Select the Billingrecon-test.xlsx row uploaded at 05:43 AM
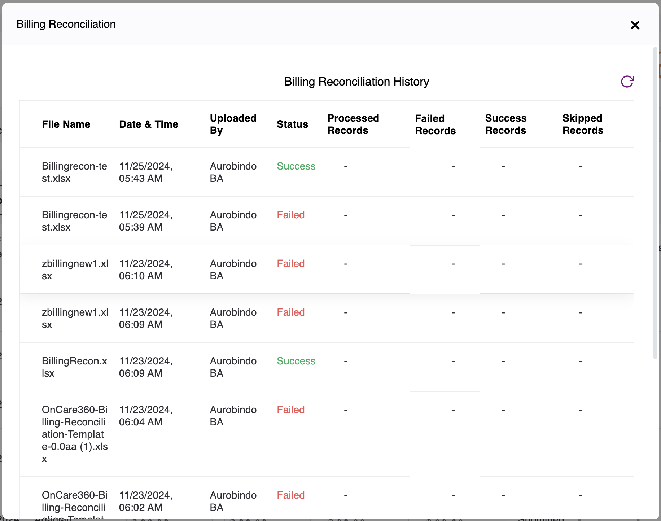The width and height of the screenshot is (661, 521). point(327,172)
